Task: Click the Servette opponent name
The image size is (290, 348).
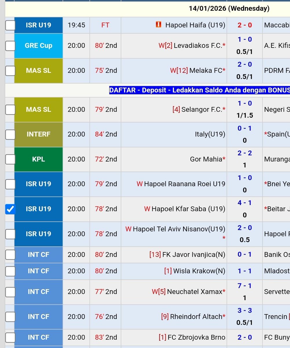Action: coord(277,292)
